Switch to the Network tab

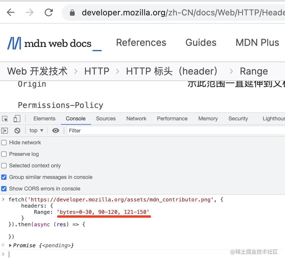click(136, 118)
